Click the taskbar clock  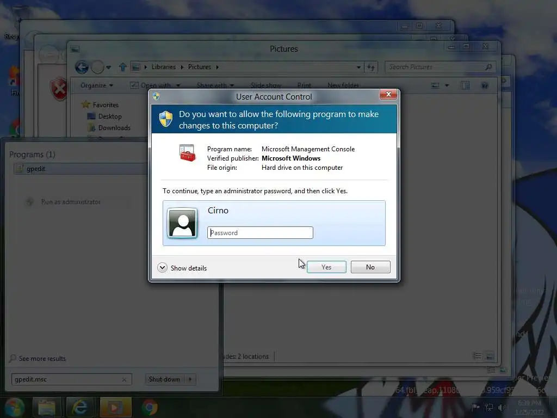[529, 407]
